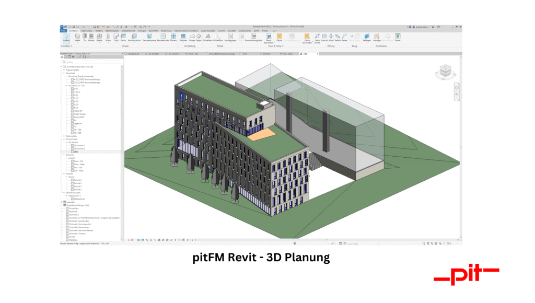Image resolution: width=535 pixels, height=303 pixels.
Task: Select Dach_OKRD floor plan
Action: [x=79, y=117]
